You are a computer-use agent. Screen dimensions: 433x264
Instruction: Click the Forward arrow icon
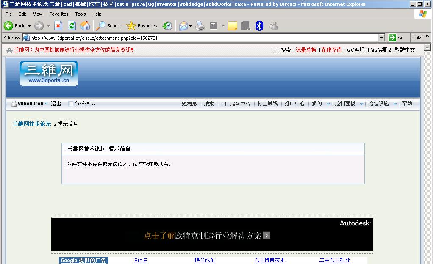[x=39, y=26]
